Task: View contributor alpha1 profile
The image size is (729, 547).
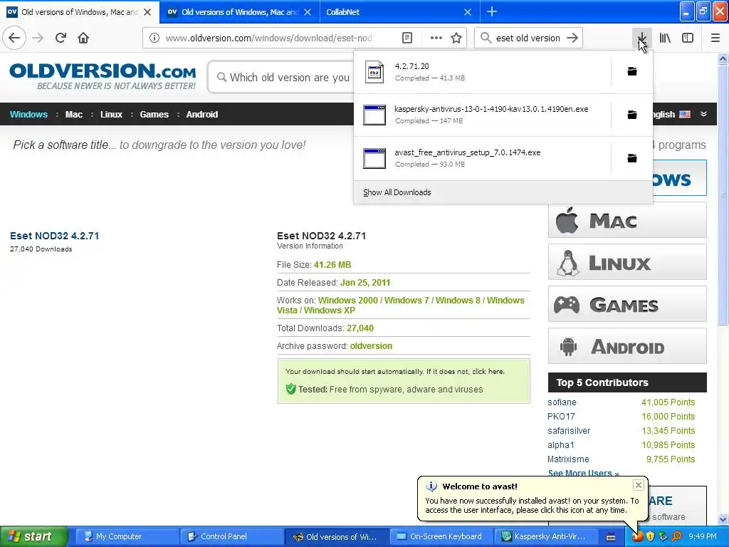Action: [561, 445]
